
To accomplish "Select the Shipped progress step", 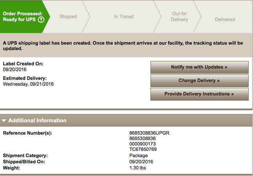I will point(68,16).
